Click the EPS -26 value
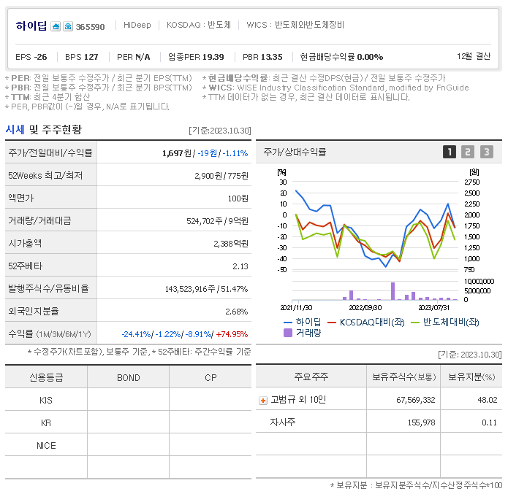508x494 pixels. (x=31, y=57)
